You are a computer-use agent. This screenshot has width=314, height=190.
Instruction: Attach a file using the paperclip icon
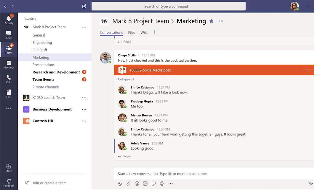(128, 183)
